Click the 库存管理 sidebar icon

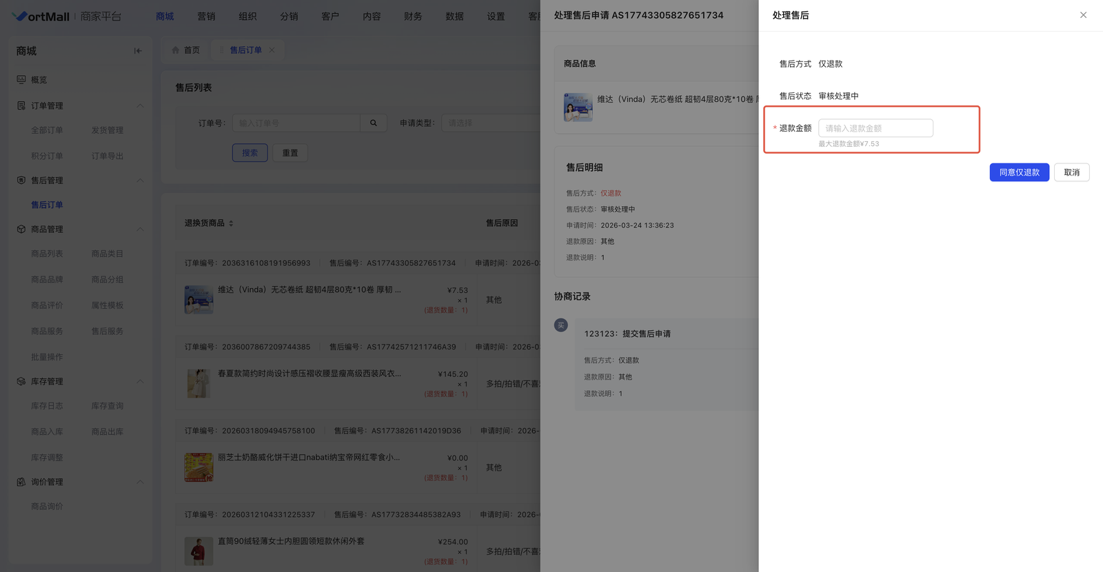tap(21, 382)
